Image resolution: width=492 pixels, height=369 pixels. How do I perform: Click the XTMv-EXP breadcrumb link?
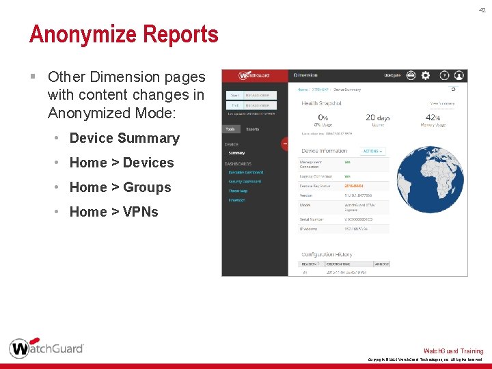[320, 90]
